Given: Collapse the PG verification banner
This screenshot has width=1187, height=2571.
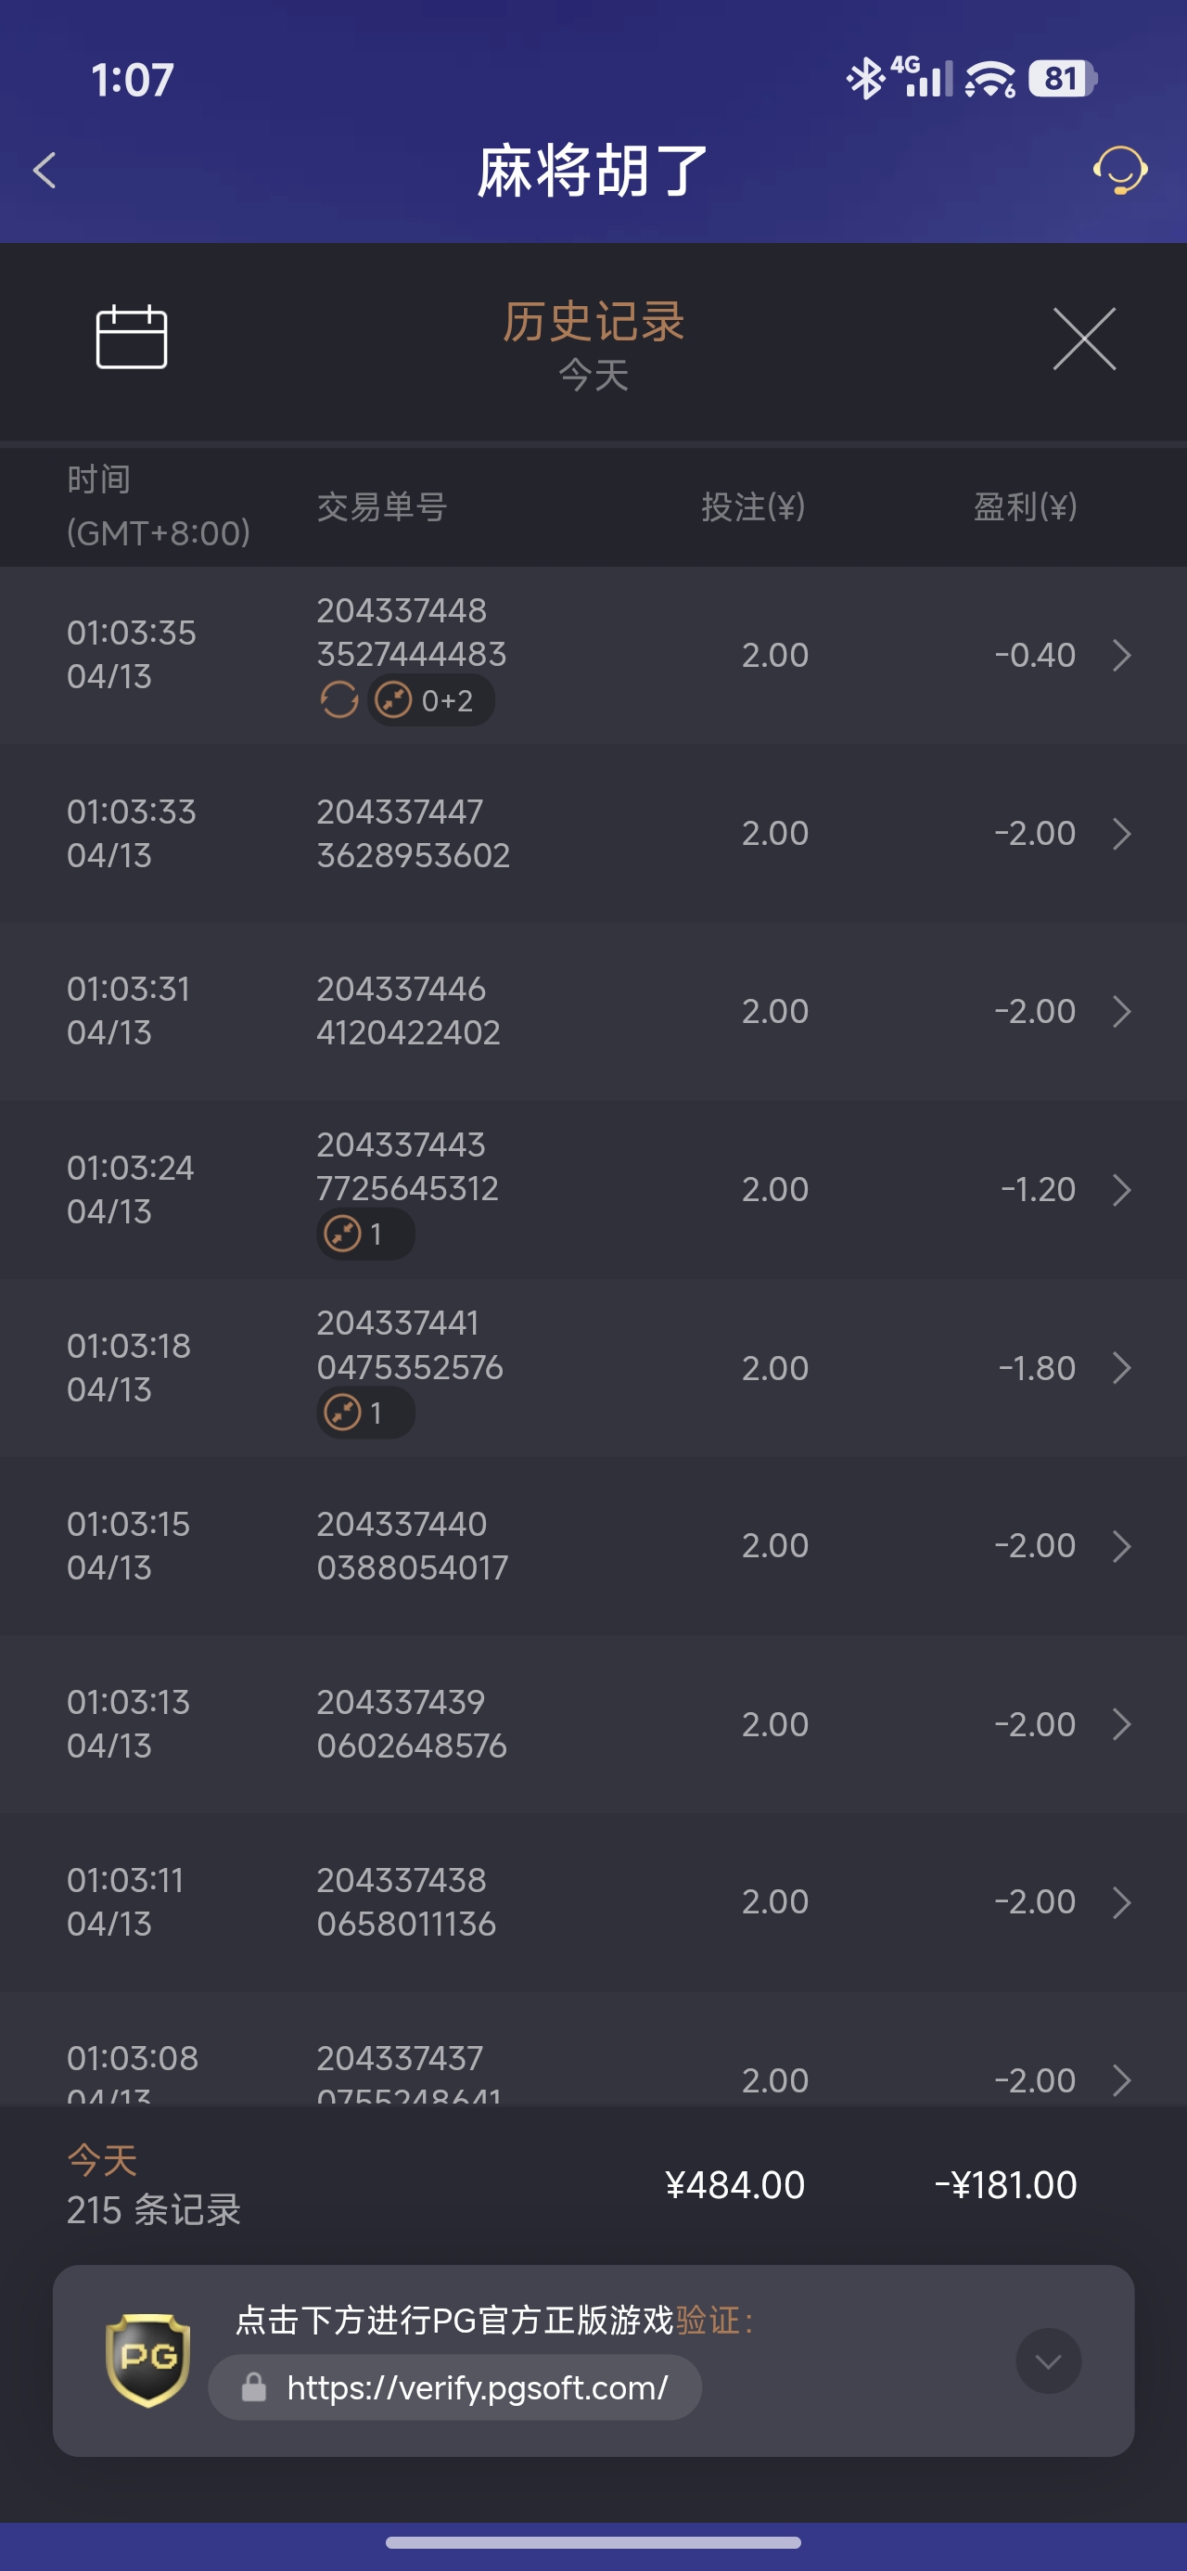Looking at the screenshot, I should 1047,2360.
